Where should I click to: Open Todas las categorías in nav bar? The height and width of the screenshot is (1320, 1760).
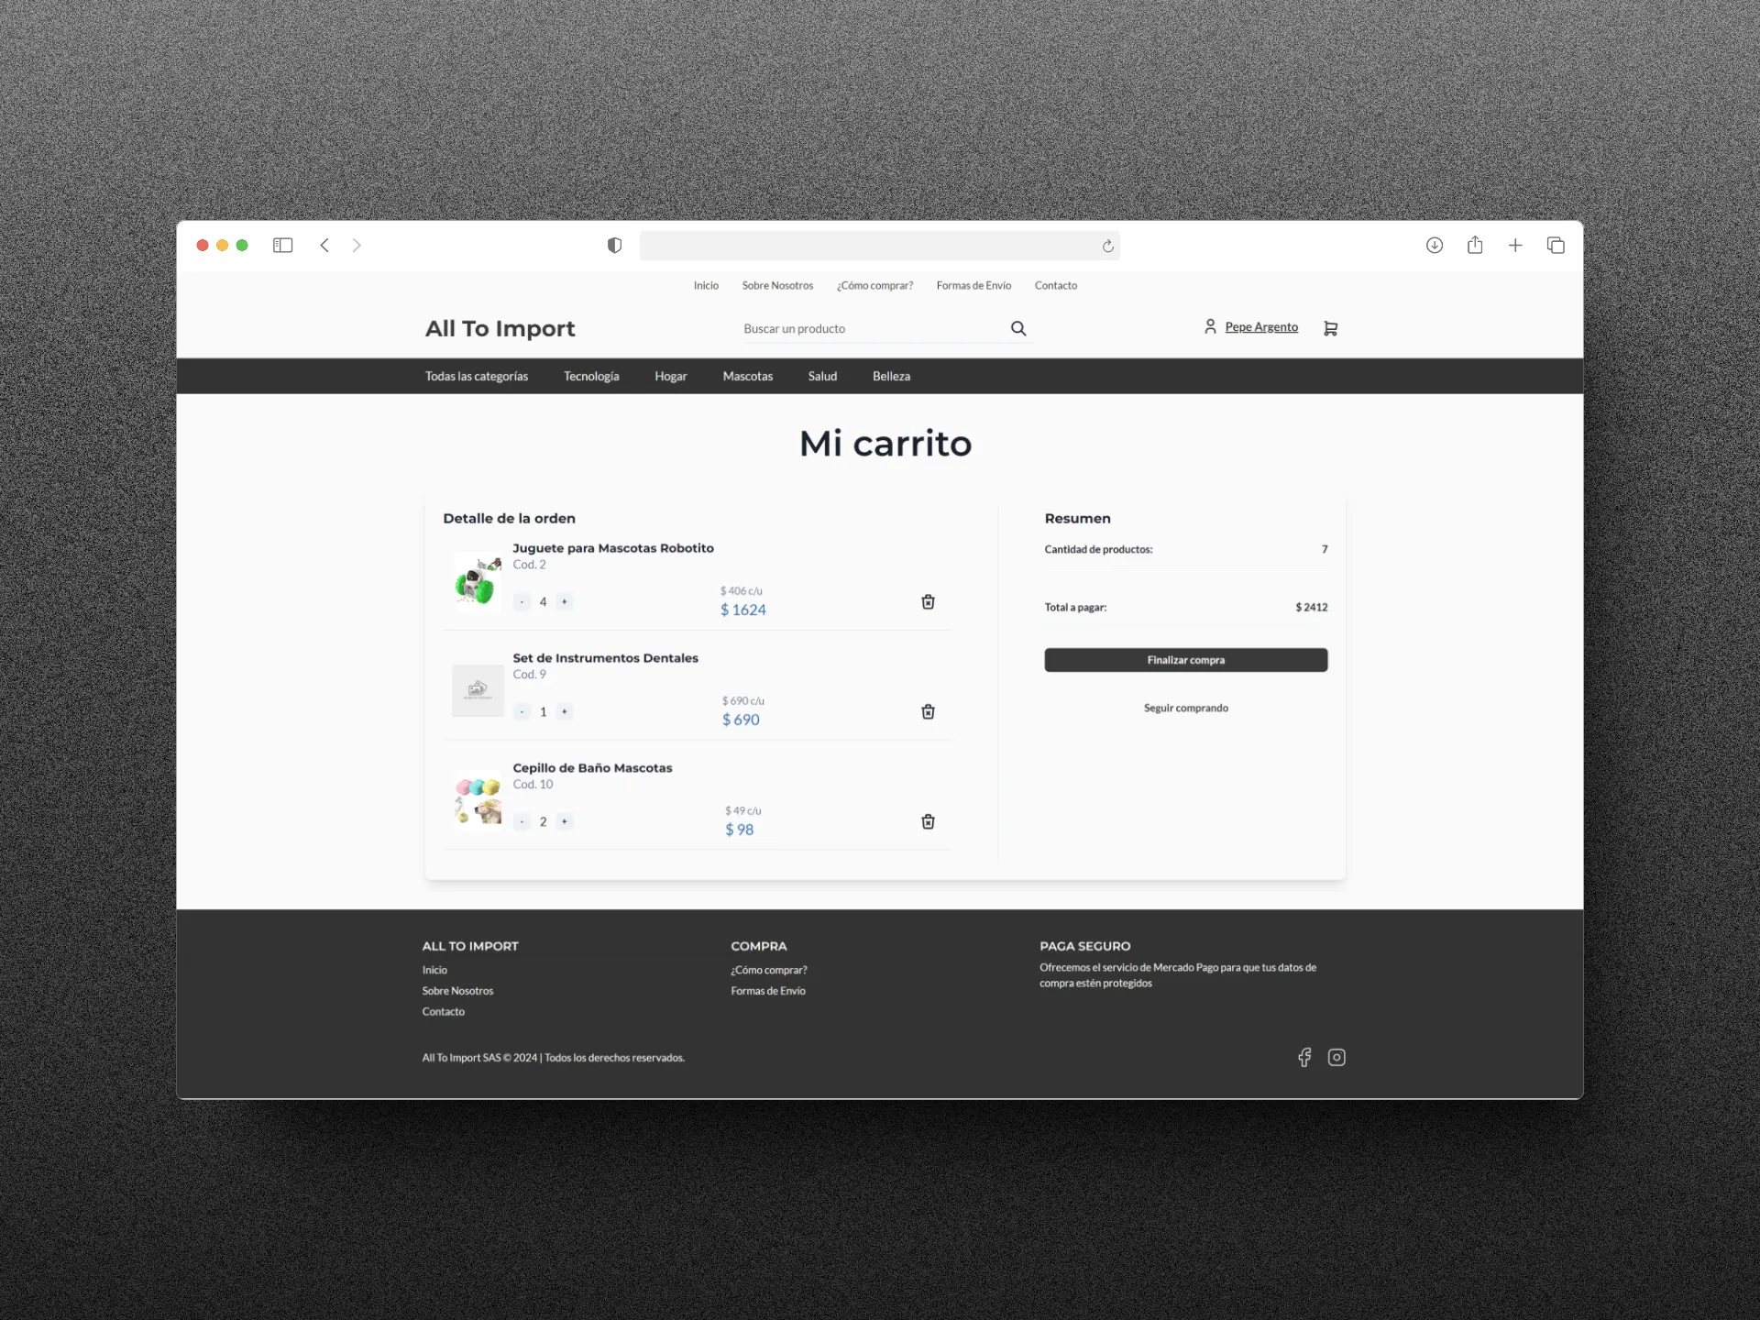477,377
